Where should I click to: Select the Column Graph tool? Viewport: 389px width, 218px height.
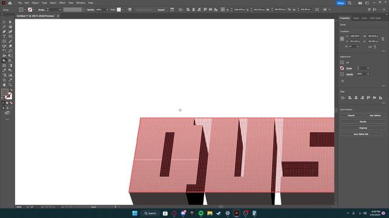[x=10, y=75]
